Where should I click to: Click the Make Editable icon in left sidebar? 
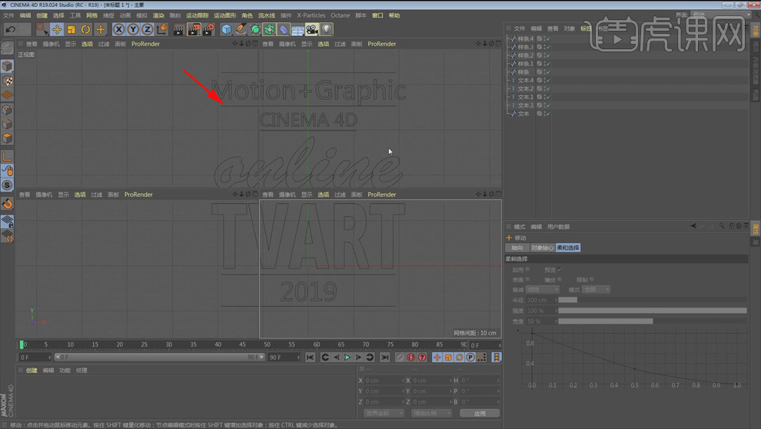click(7, 48)
